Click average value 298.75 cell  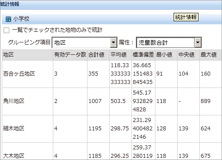click(121, 129)
